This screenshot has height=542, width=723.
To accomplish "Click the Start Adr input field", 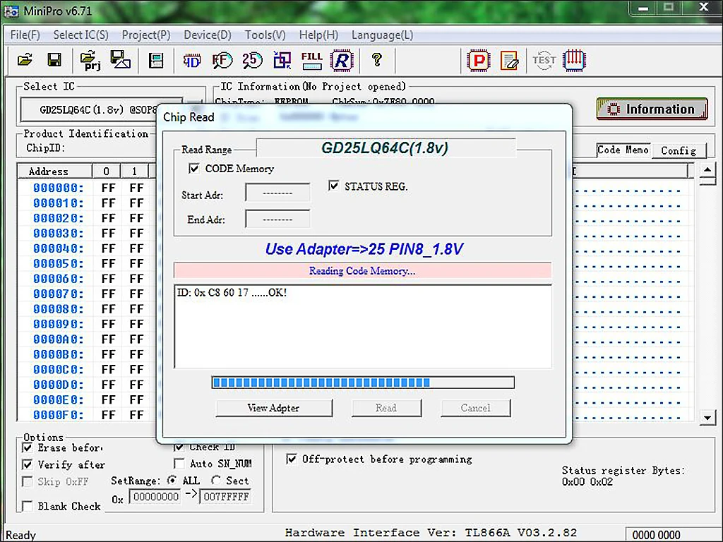I will pos(277,193).
